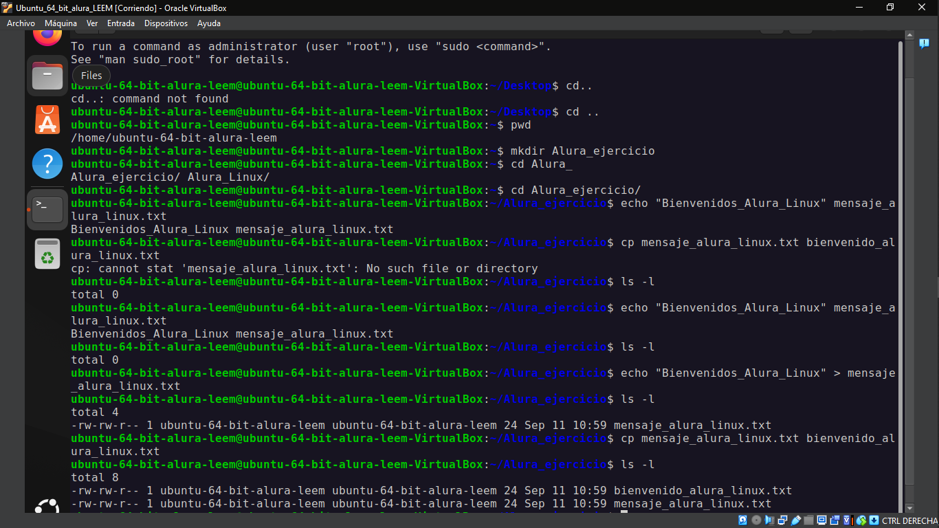
Task: Launch Ubuntu Software from the dock
Action: [x=47, y=120]
